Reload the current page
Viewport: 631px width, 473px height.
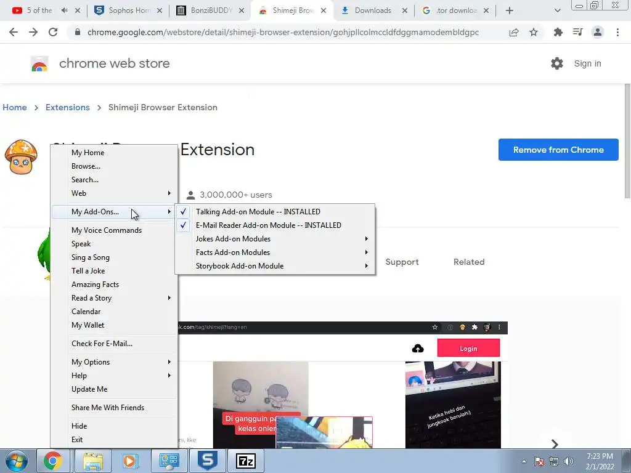(x=53, y=32)
